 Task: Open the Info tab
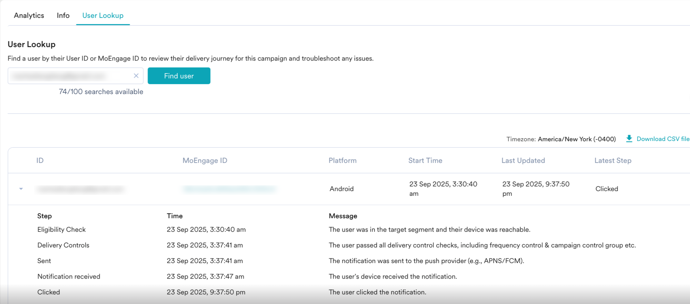click(63, 16)
